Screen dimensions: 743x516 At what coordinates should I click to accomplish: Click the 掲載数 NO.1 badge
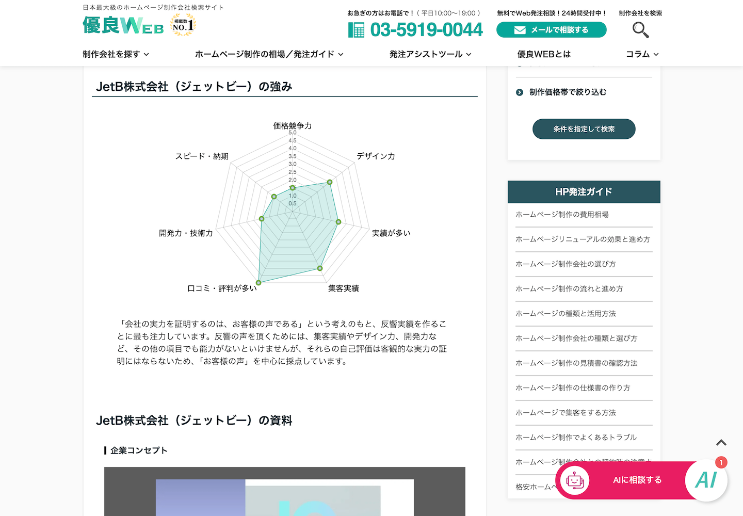[183, 25]
